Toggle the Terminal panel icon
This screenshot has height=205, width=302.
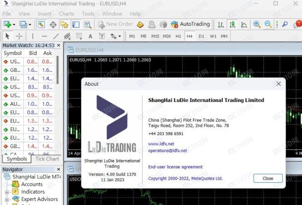76,25
